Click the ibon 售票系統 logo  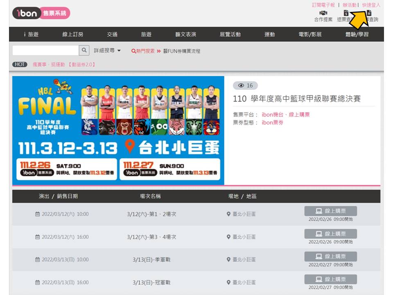pos(41,13)
